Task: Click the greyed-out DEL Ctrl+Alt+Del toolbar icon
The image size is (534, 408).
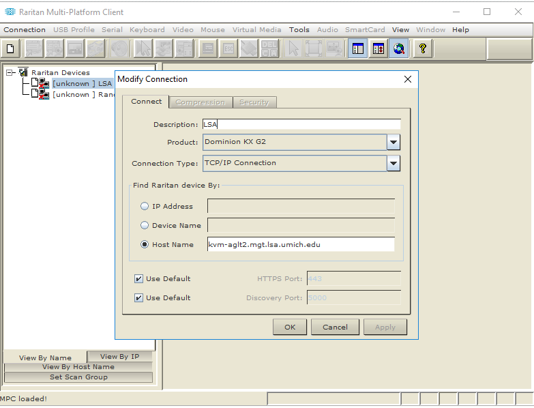Action: (x=269, y=48)
